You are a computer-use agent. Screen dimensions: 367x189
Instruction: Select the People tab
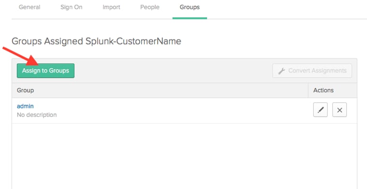pos(150,7)
